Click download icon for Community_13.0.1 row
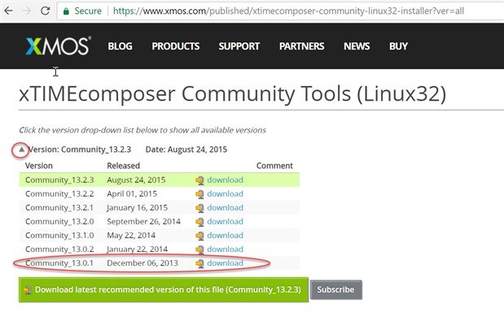This screenshot has width=504, height=330. pyautogui.click(x=199, y=263)
